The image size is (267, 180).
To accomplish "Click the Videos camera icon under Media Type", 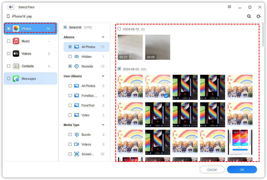I will 77,144.
